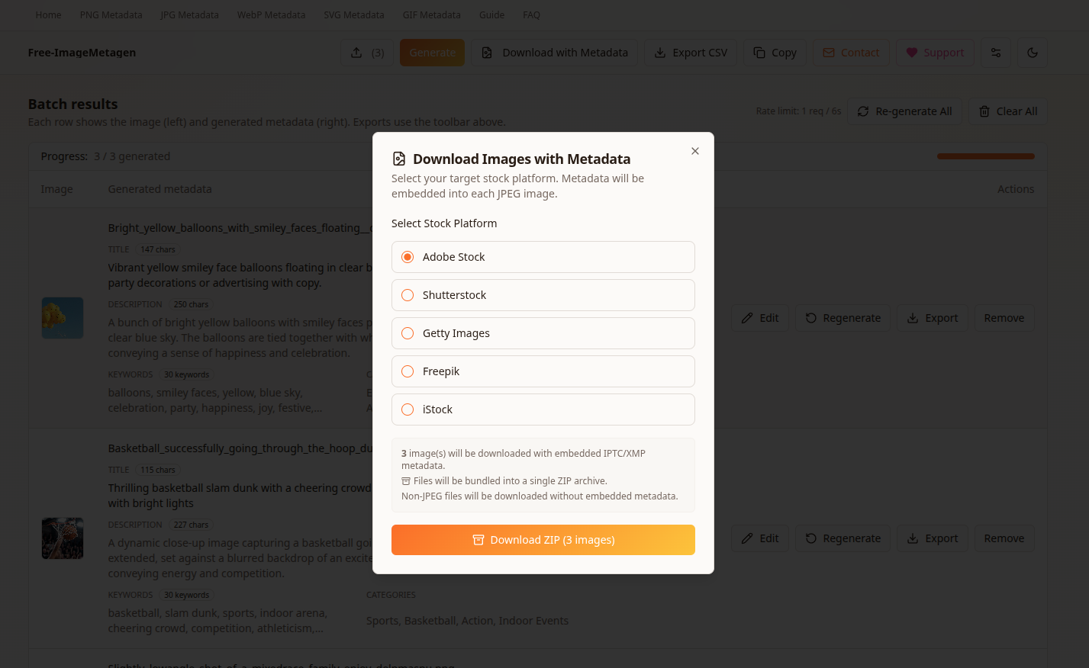Click the trash icon on Clear All
Image resolution: width=1089 pixels, height=668 pixels.
click(984, 111)
